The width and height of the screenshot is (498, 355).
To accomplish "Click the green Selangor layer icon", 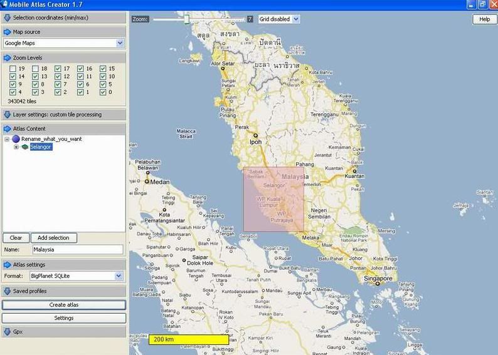I will point(25,147).
